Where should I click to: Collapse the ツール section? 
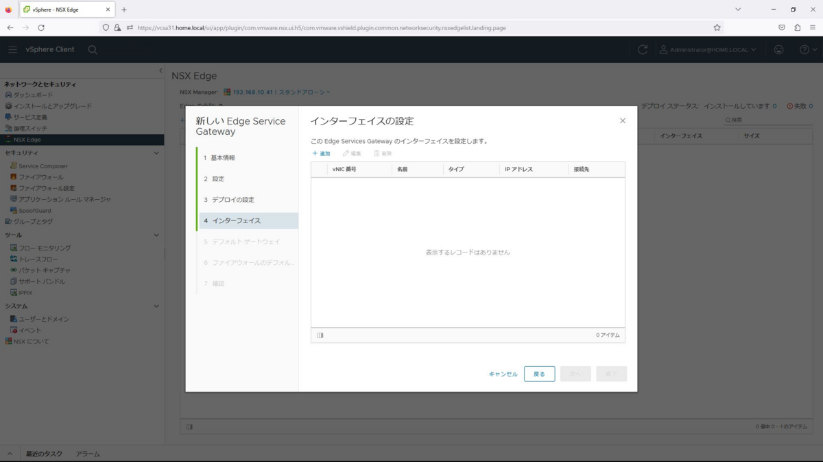tap(156, 235)
